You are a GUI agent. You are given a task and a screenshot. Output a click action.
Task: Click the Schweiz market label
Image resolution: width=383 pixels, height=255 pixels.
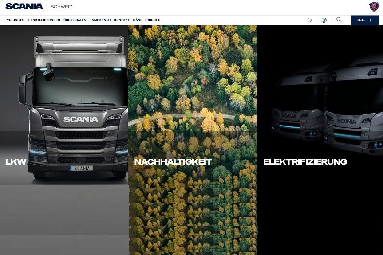click(x=61, y=7)
